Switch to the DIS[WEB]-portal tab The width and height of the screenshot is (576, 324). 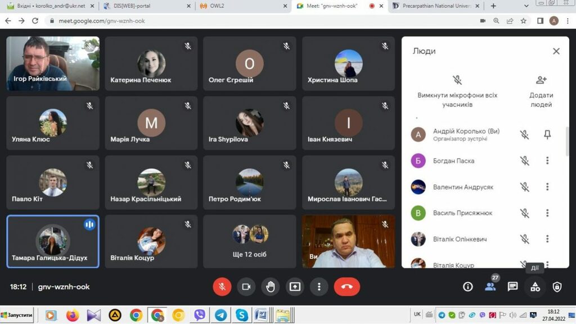pyautogui.click(x=147, y=6)
